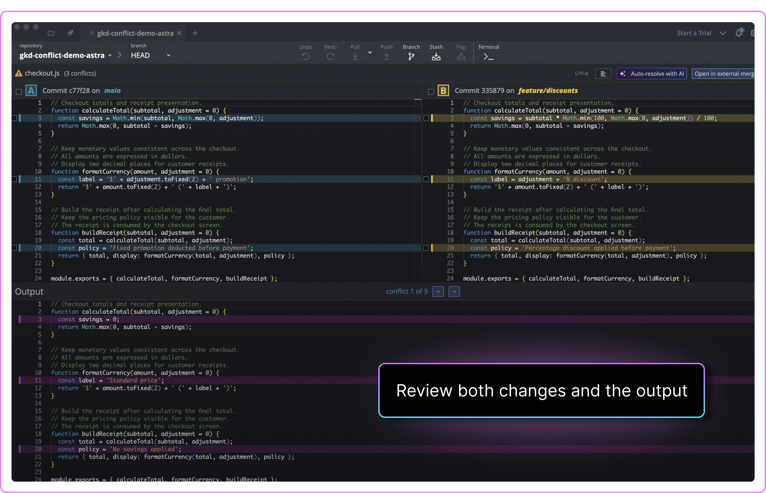This screenshot has height=493, width=766.
Task: Push commits with the Push button
Action: click(x=386, y=53)
